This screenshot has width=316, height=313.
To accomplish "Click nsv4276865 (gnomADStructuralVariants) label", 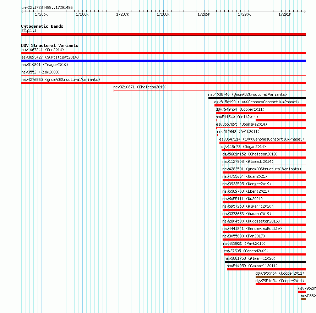I will coord(61,79).
